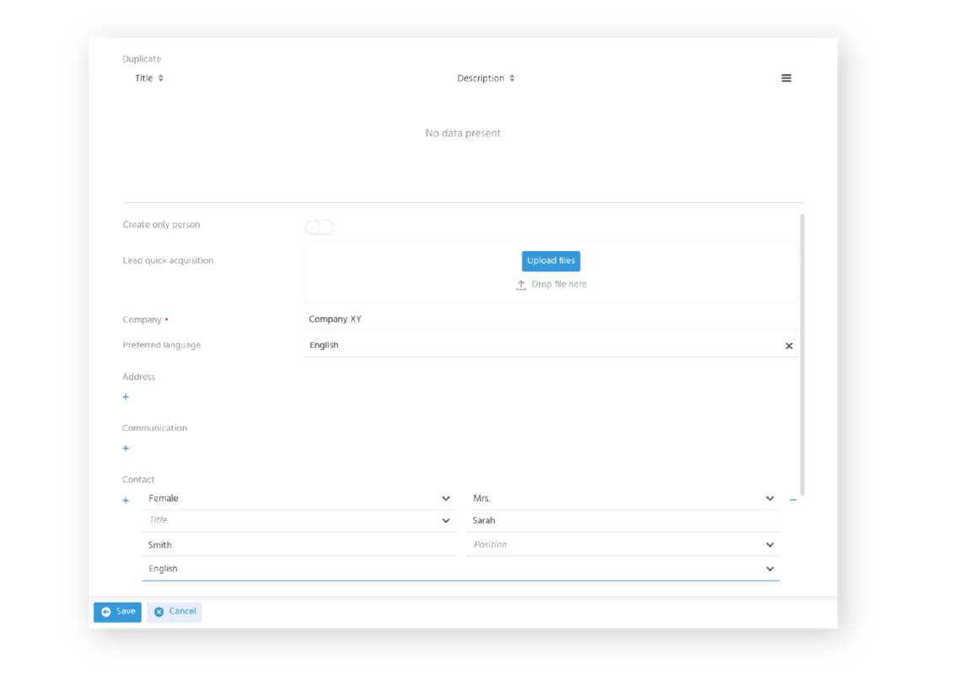
Task: Add a new Communication entry with the plus
Action: pyautogui.click(x=126, y=448)
